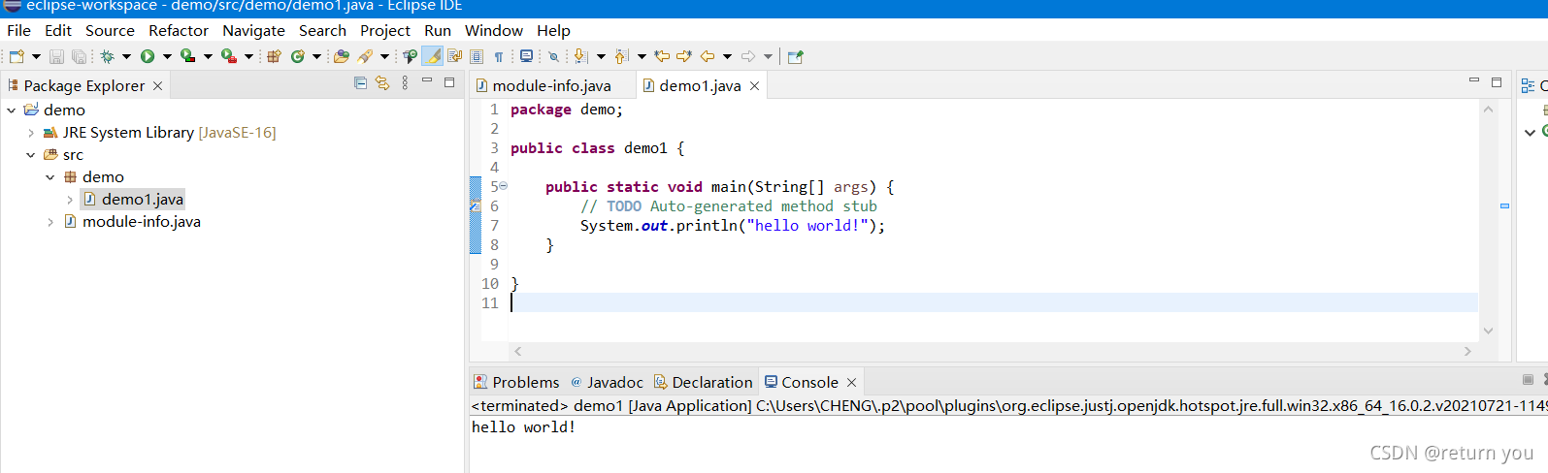Open the Debug configurations dropdown arrow
The height and width of the screenshot is (473, 1548).
coord(126,56)
